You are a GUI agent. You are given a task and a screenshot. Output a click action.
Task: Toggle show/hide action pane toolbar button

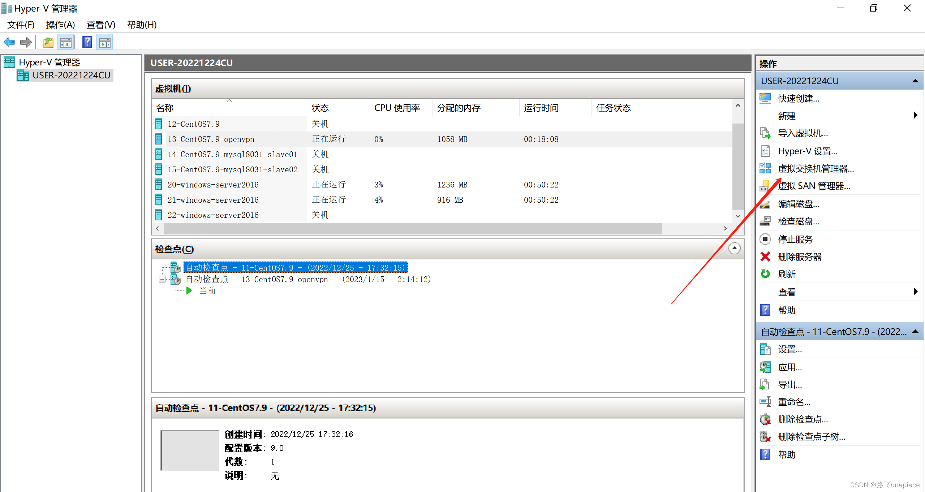[x=105, y=43]
